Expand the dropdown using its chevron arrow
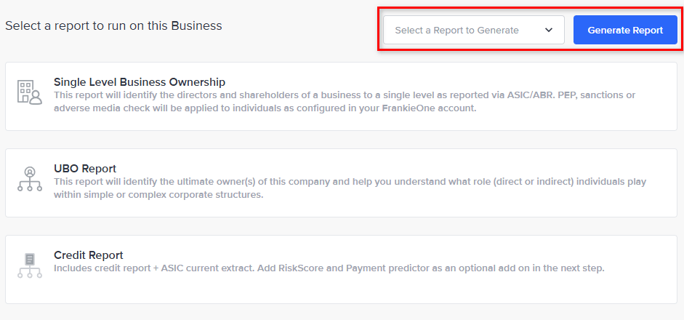684x320 pixels. coord(549,30)
